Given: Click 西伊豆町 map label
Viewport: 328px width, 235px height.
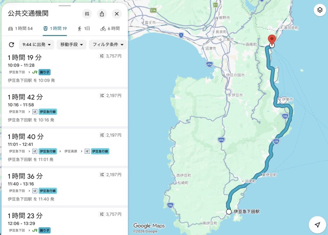Looking at the screenshot, I should [184, 176].
